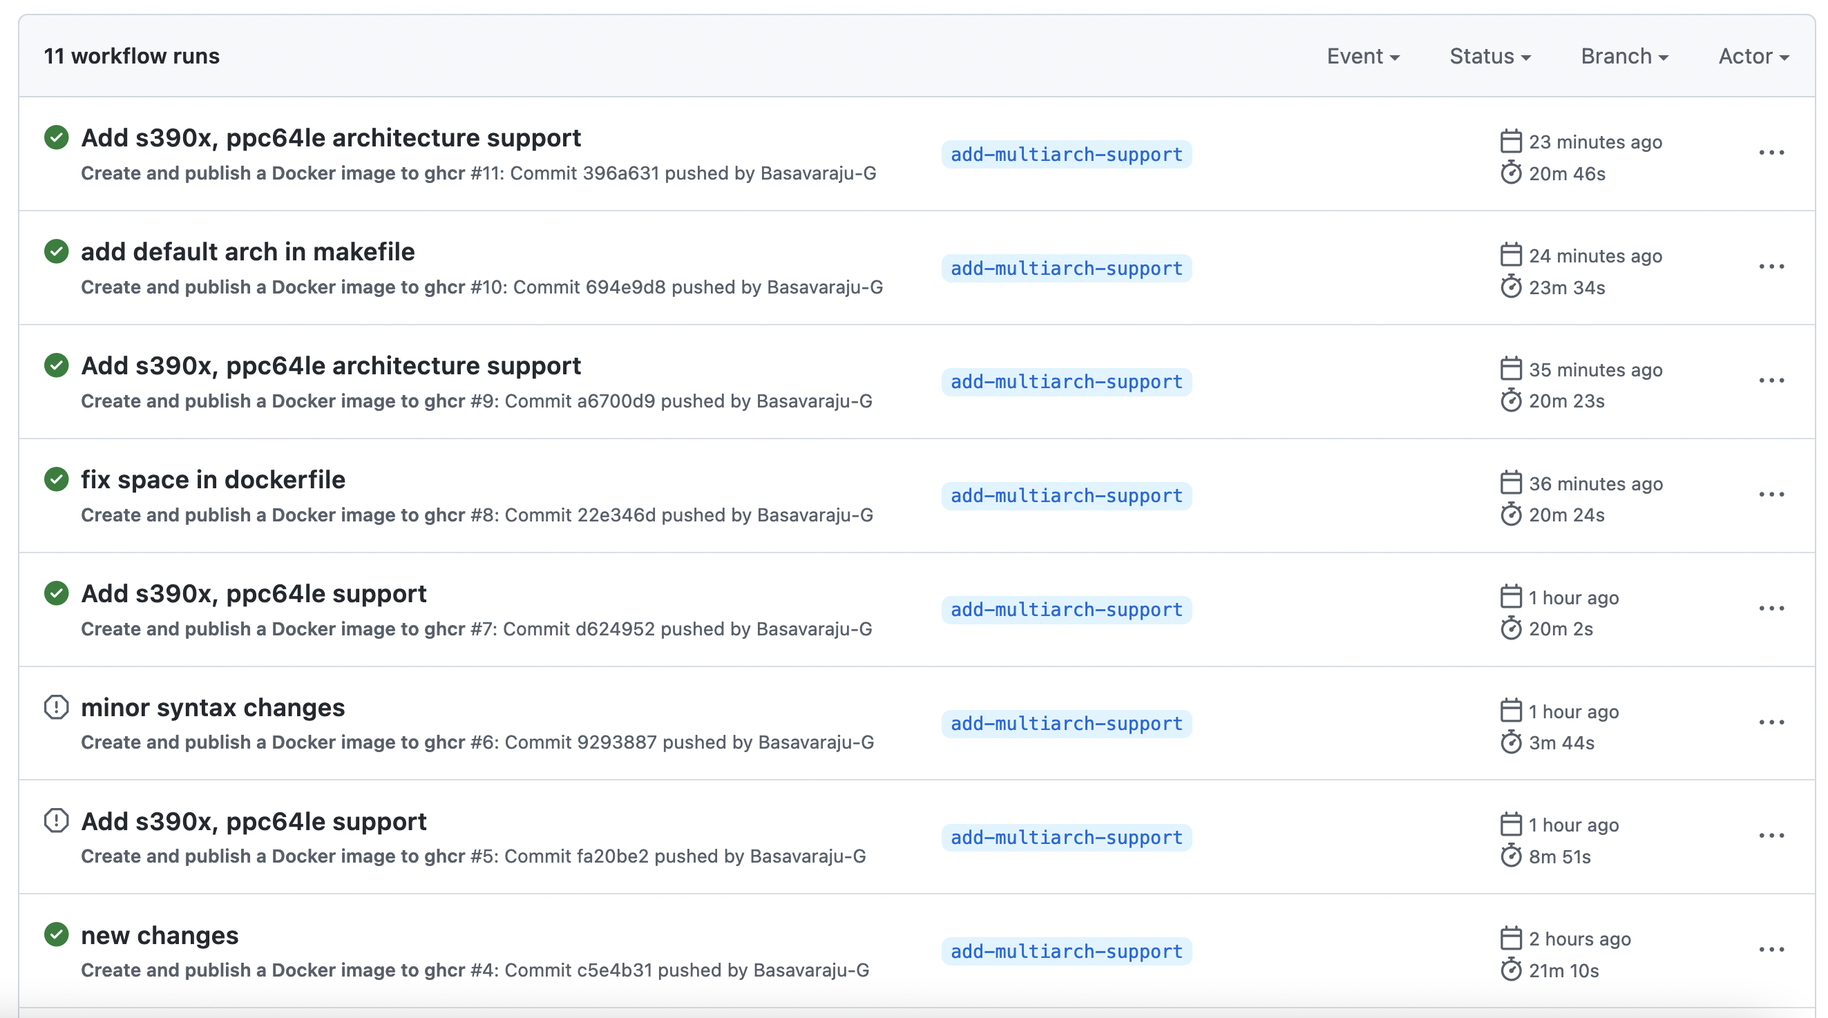Open the three-dot menu for fix space in dockerfile
The image size is (1828, 1018).
[1771, 494]
